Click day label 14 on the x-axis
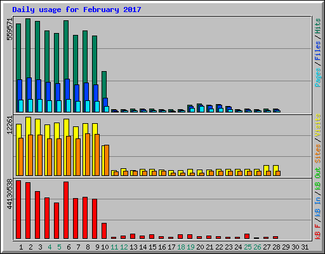This screenshot has width=325, height=254. (x=143, y=247)
